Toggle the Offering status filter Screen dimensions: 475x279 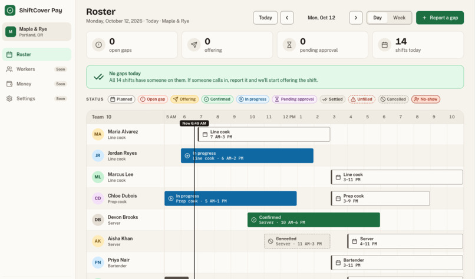click(184, 99)
